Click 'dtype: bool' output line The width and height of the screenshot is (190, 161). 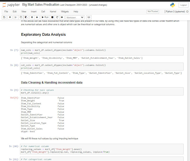(28, 131)
